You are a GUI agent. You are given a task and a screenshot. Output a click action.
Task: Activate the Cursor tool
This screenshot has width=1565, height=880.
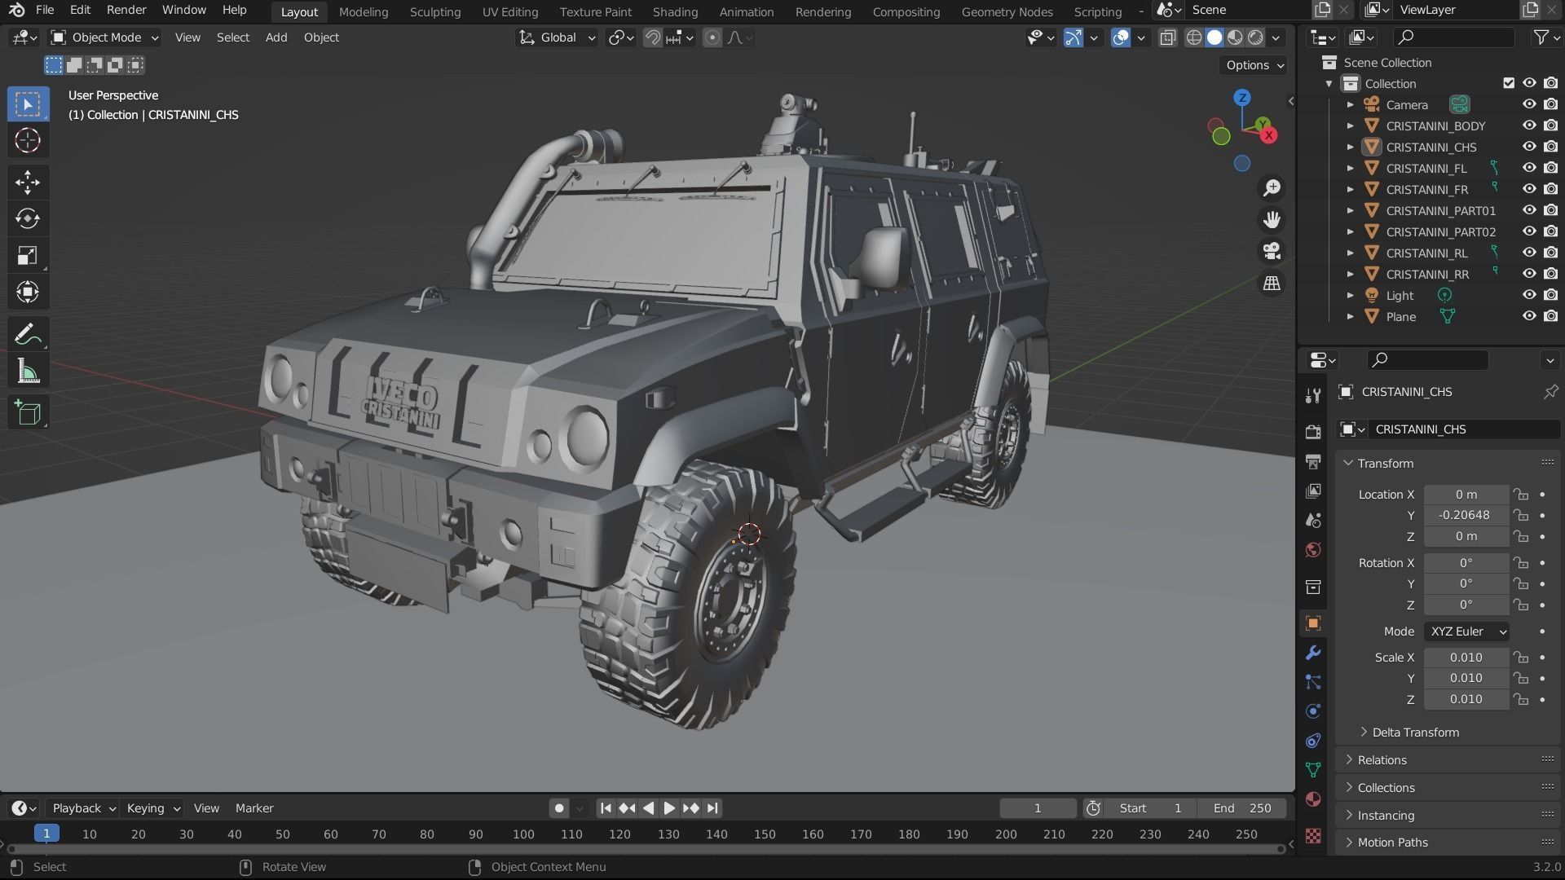tap(28, 140)
